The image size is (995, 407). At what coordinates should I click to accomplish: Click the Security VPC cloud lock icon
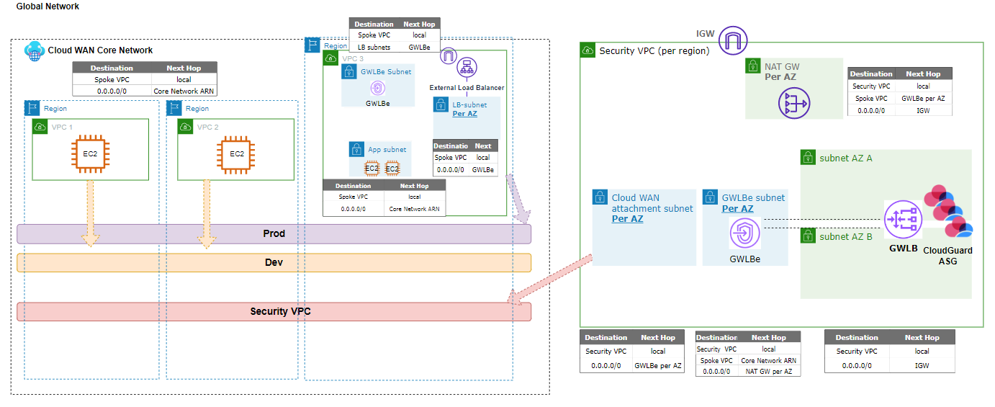[x=587, y=50]
